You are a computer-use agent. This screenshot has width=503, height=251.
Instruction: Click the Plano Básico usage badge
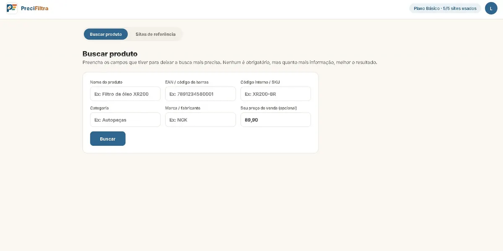click(445, 8)
